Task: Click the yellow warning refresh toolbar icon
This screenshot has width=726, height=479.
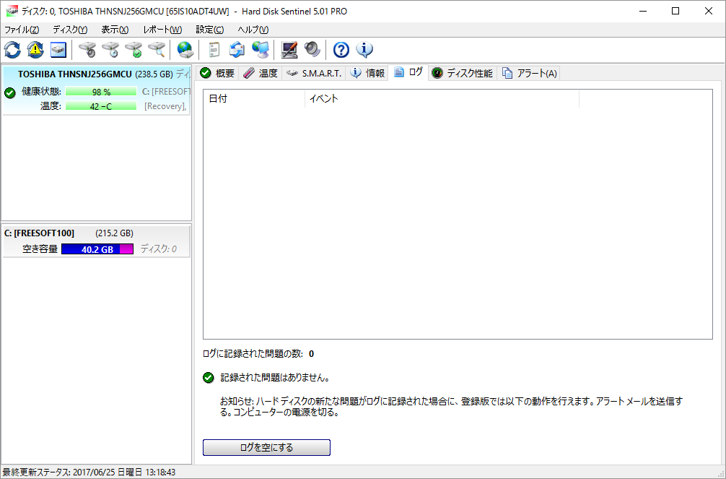Action: (x=35, y=50)
